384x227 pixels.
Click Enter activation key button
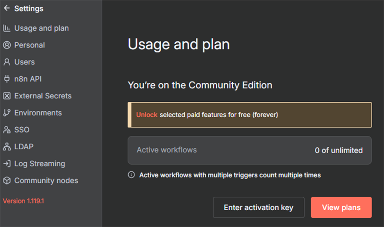pos(259,207)
